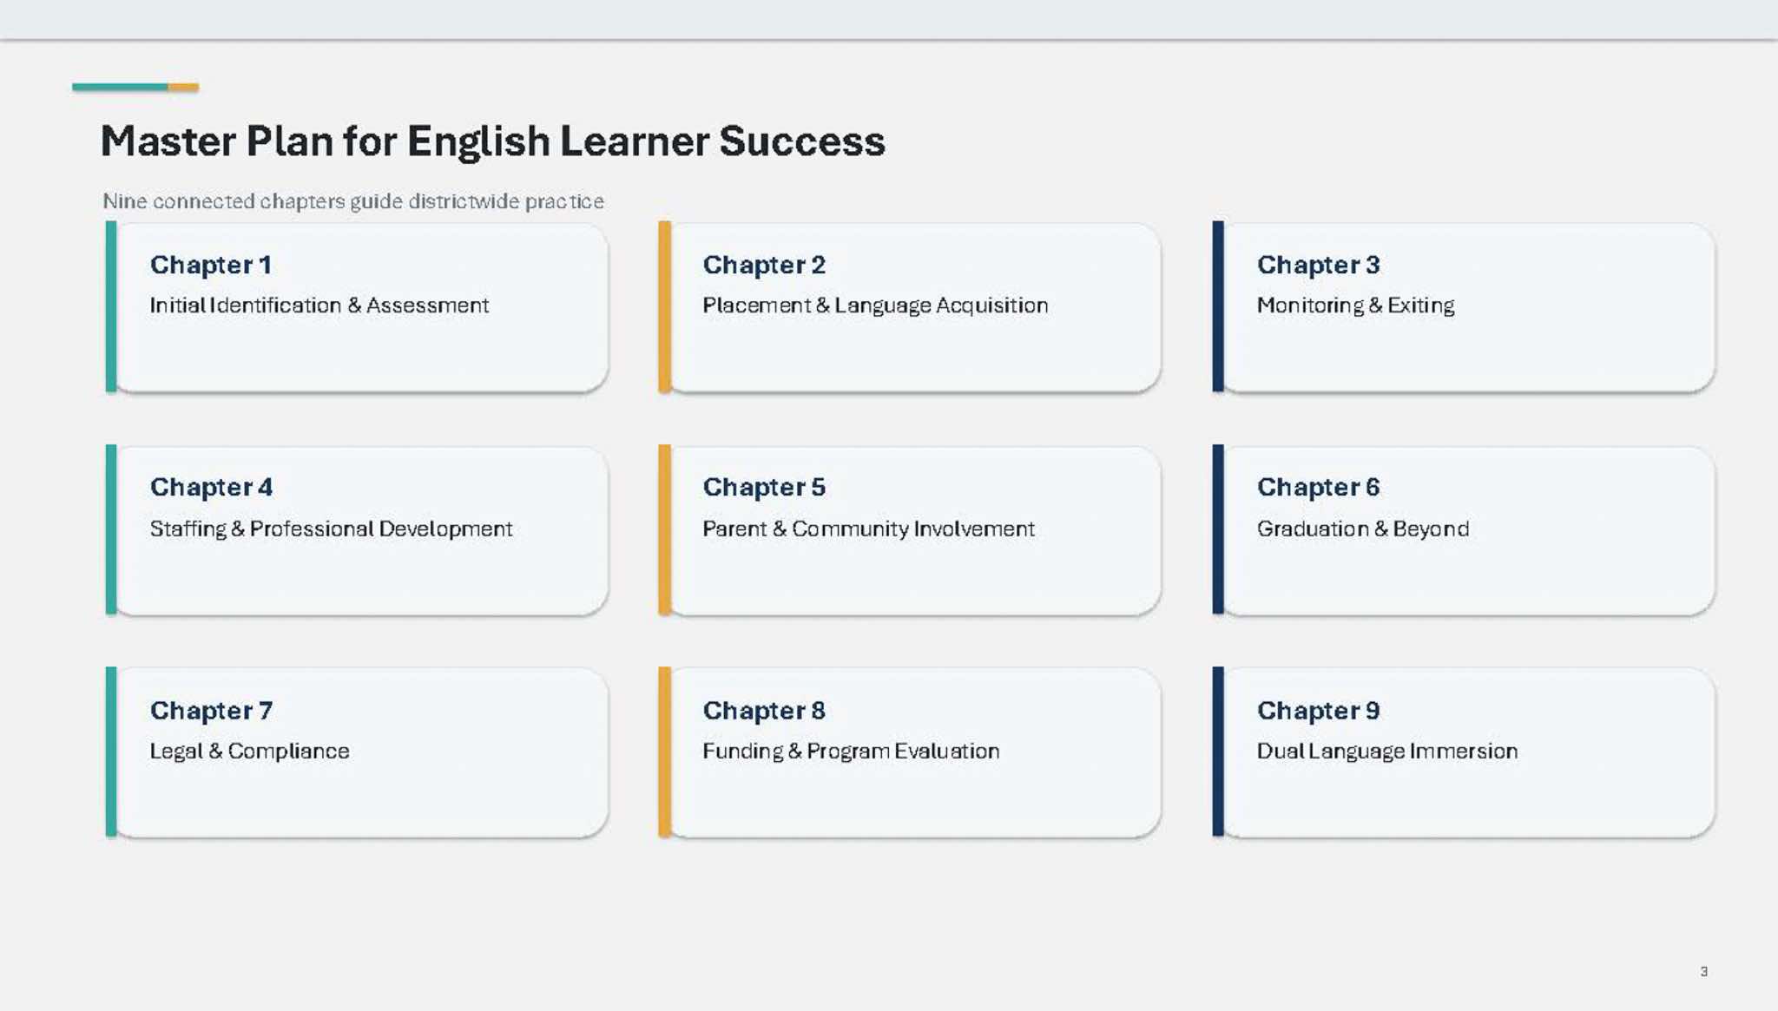Click the 'Chapter 6' heading text
This screenshot has width=1778, height=1011.
point(1318,488)
